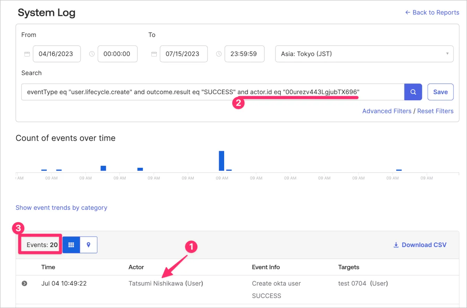The height and width of the screenshot is (308, 467).
Task: Click the From date field 04/16/2023
Action: (57, 54)
